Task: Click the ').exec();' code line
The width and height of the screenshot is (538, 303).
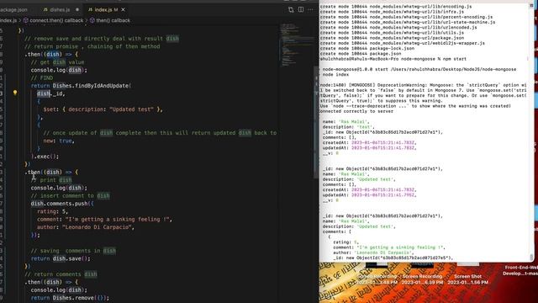Action: 45,157
